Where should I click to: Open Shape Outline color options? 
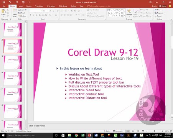[145, 13]
